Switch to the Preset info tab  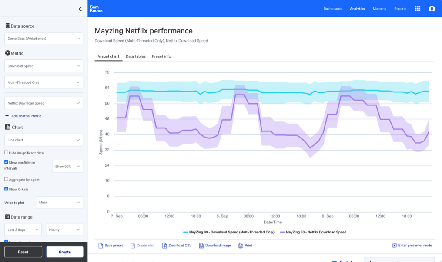pyautogui.click(x=161, y=56)
